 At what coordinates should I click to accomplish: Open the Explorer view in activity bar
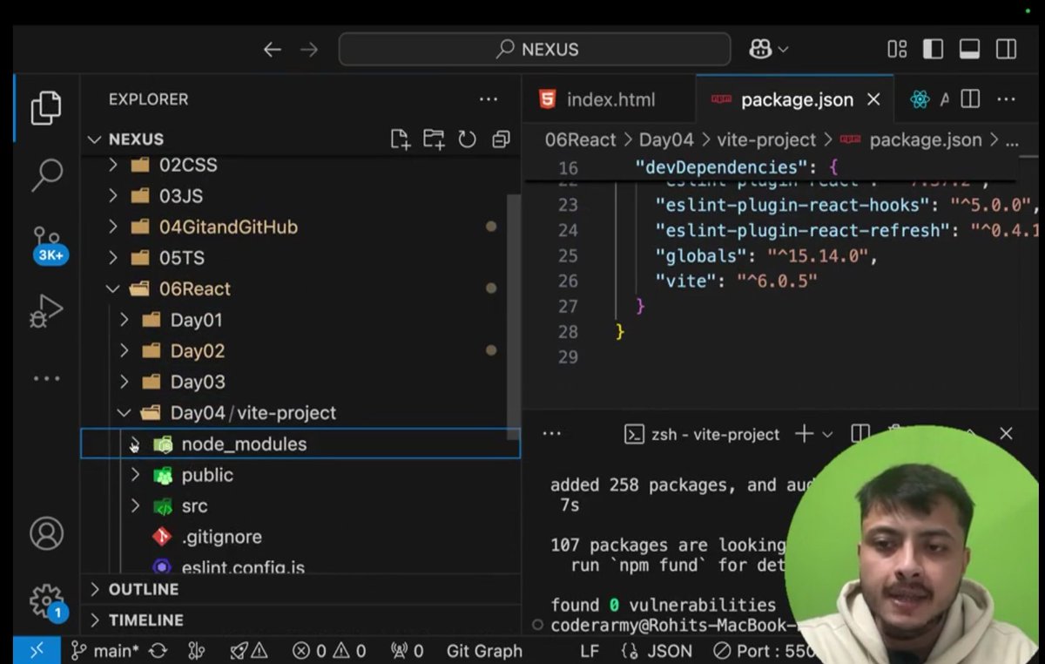pyautogui.click(x=46, y=107)
